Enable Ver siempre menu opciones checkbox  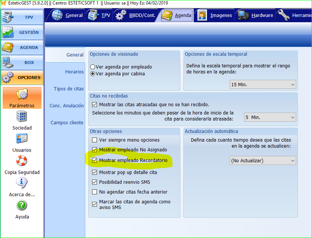(x=95, y=140)
